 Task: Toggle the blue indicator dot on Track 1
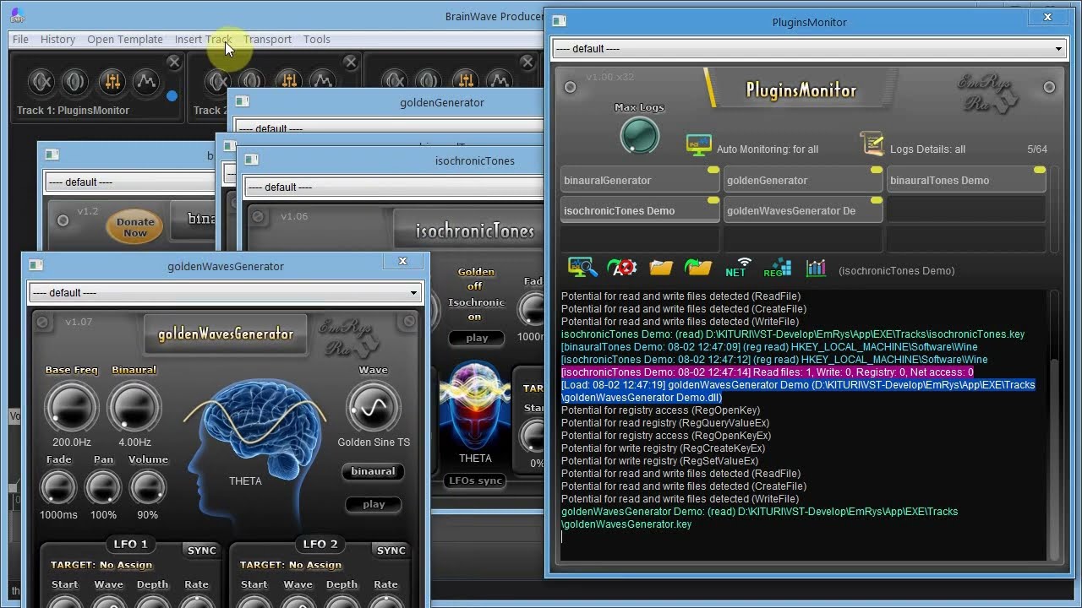[172, 95]
